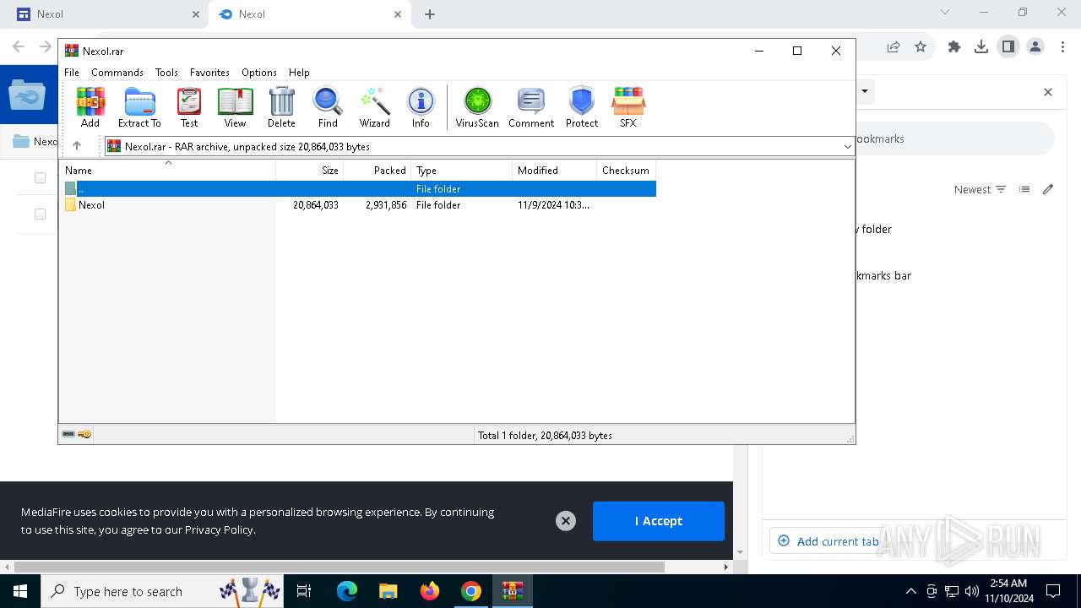
Task: Sort files by Checksum column header
Action: (x=627, y=171)
